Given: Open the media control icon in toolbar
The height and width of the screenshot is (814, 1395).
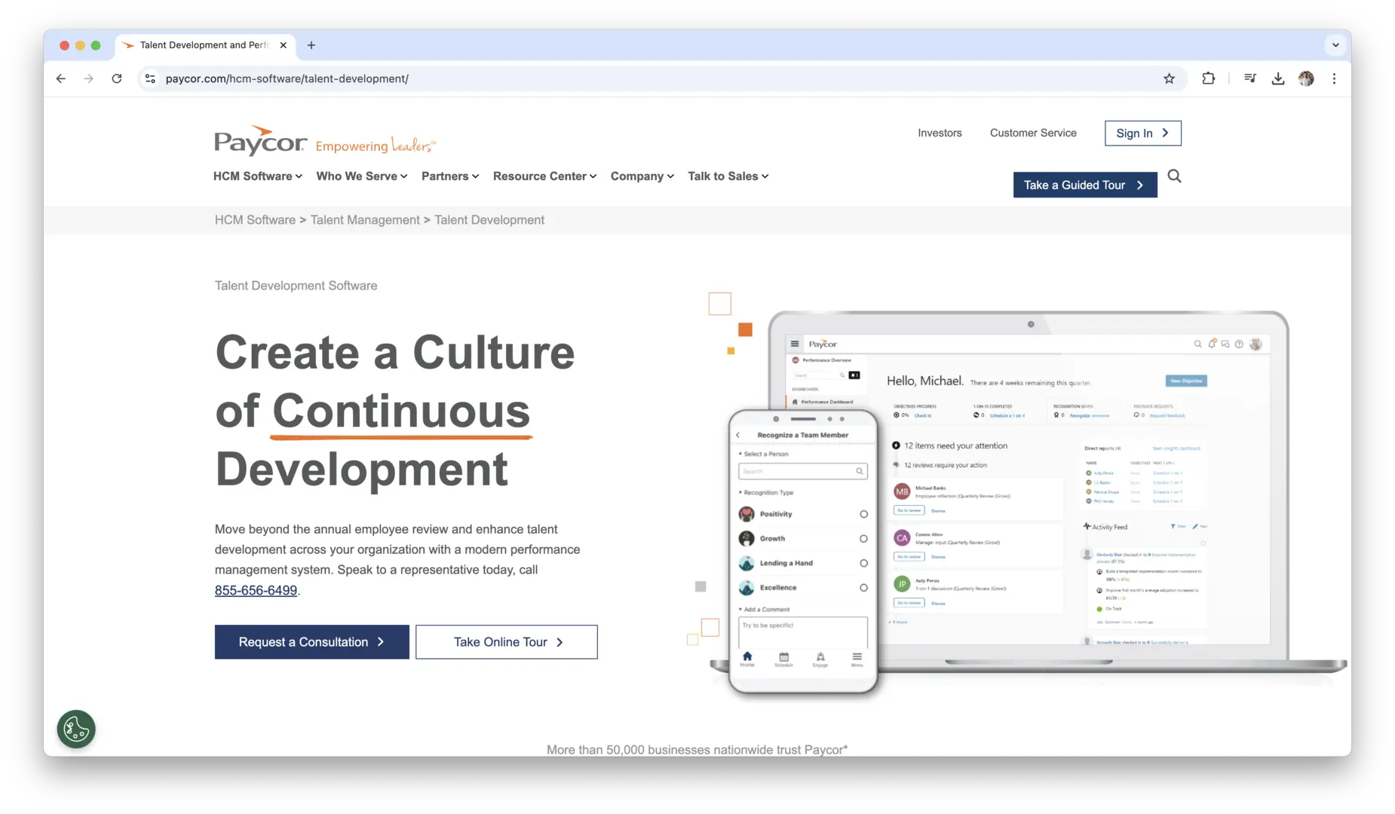Looking at the screenshot, I should pyautogui.click(x=1249, y=78).
